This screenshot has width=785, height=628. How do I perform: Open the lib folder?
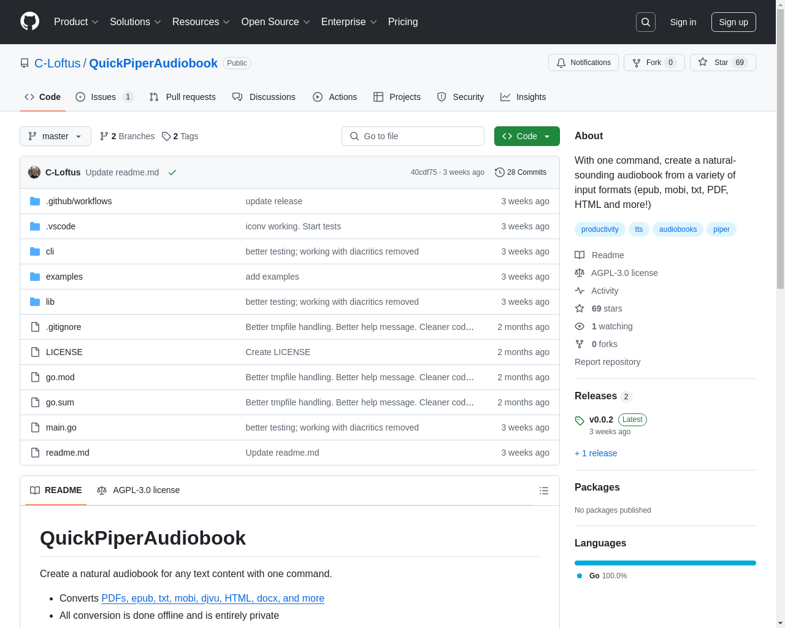pos(50,302)
